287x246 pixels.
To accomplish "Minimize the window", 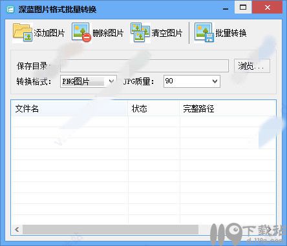I will tap(226, 8).
